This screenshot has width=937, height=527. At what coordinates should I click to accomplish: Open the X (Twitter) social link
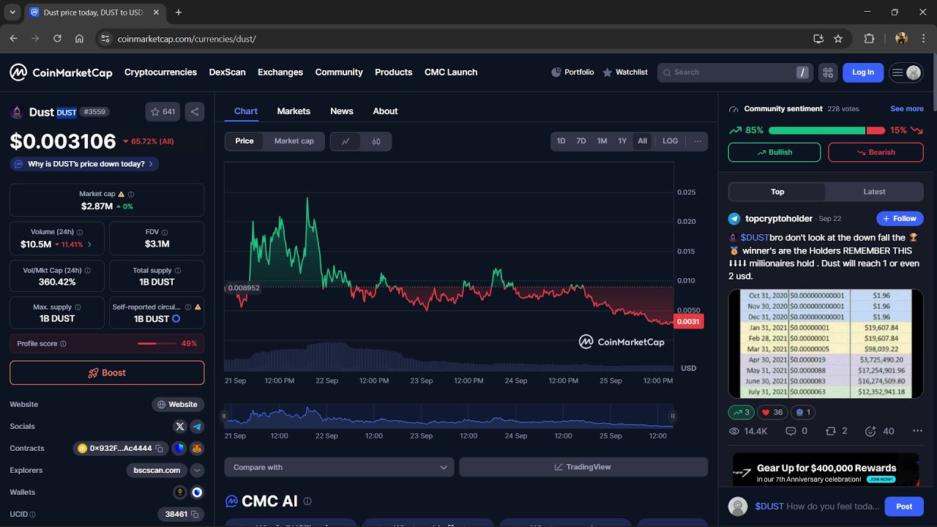click(180, 426)
